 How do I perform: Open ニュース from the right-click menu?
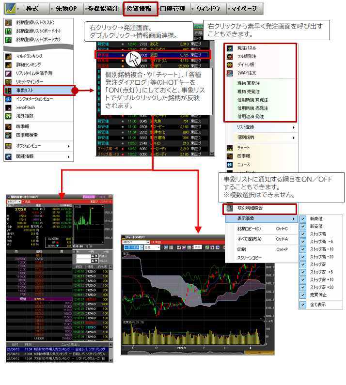tap(261, 165)
